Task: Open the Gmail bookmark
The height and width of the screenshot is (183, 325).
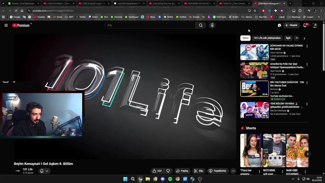Action: tap(57, 17)
